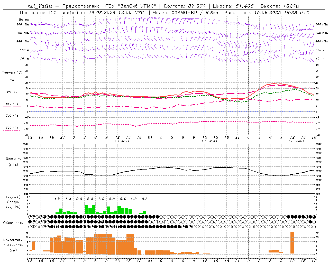This screenshot has height=263, width=329.
Task: Click the 0.6 three-hour precipitation total
Action: [145, 199]
